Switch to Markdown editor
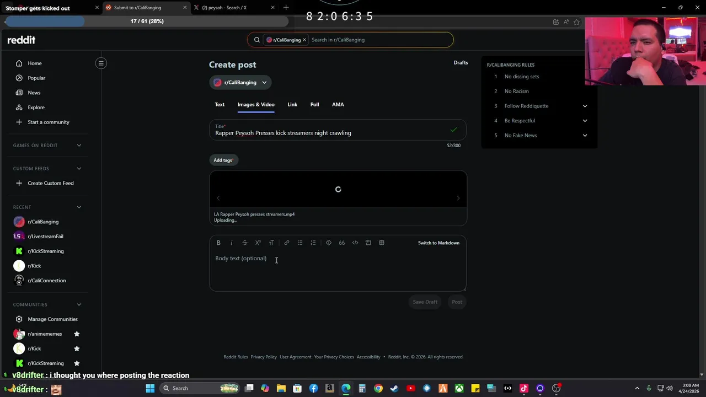706x397 pixels. [438, 243]
